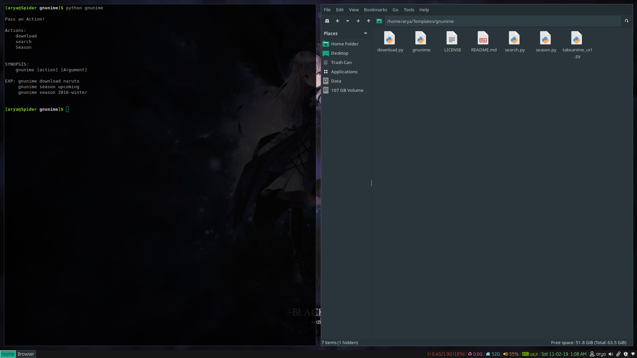The image size is (637, 358).
Task: Open Home Folder from the sidebar
Action: pyautogui.click(x=345, y=44)
